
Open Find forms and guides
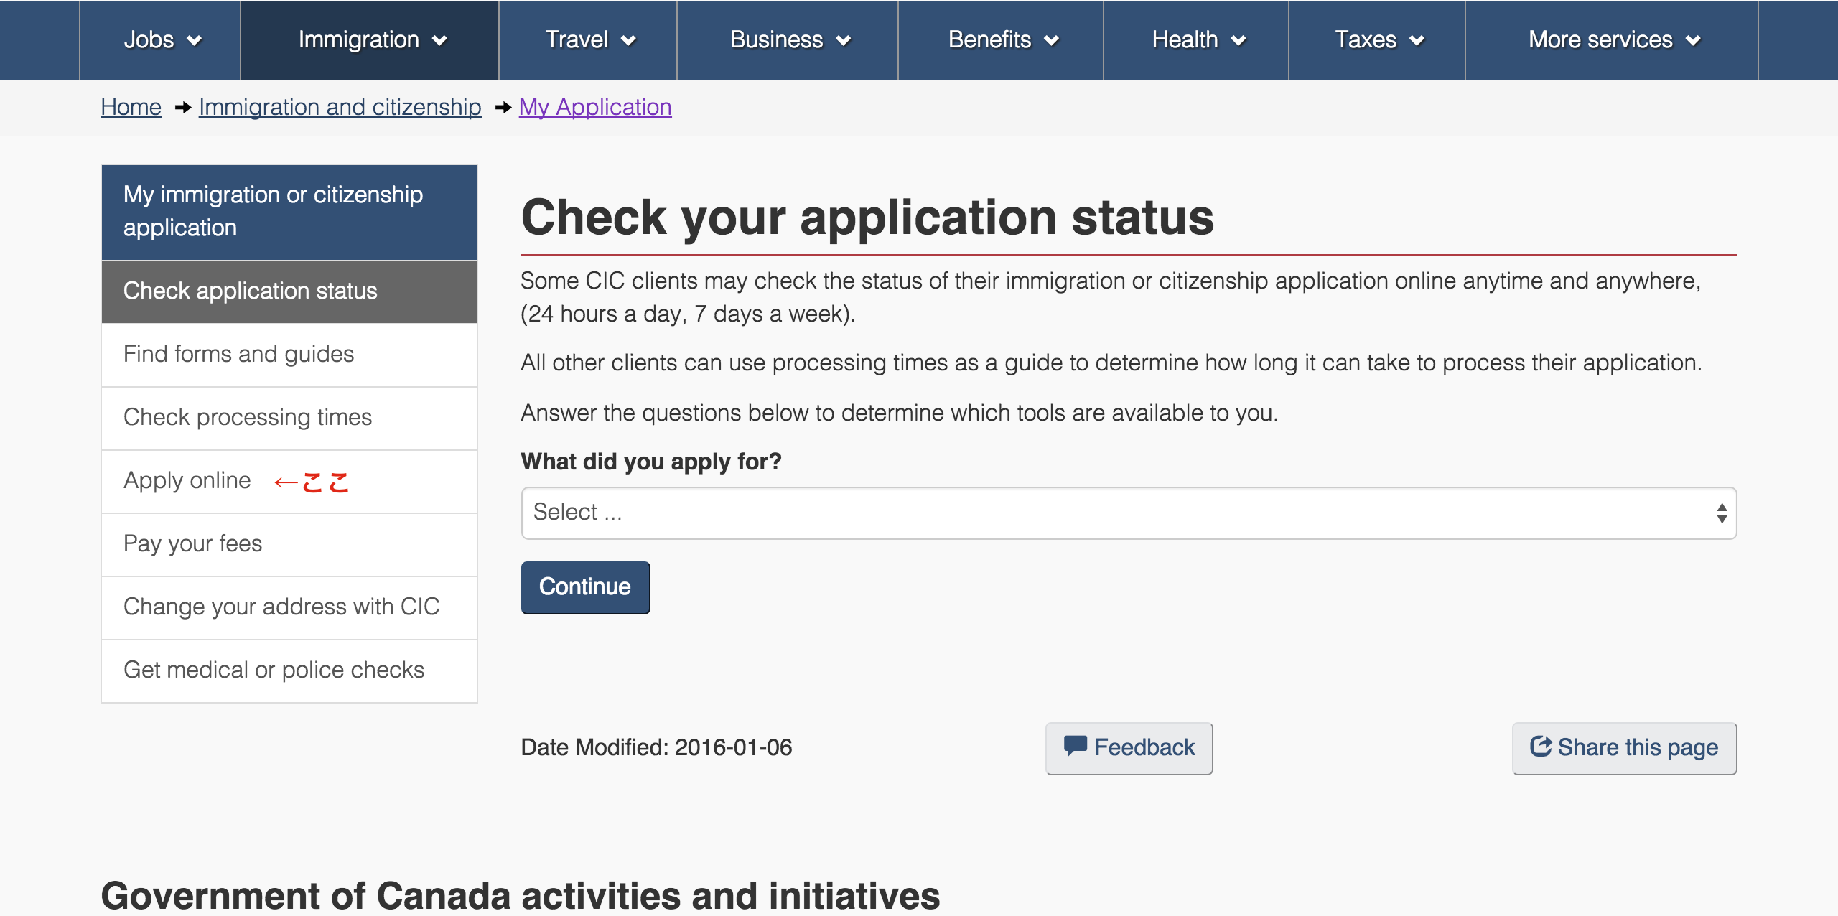289,355
